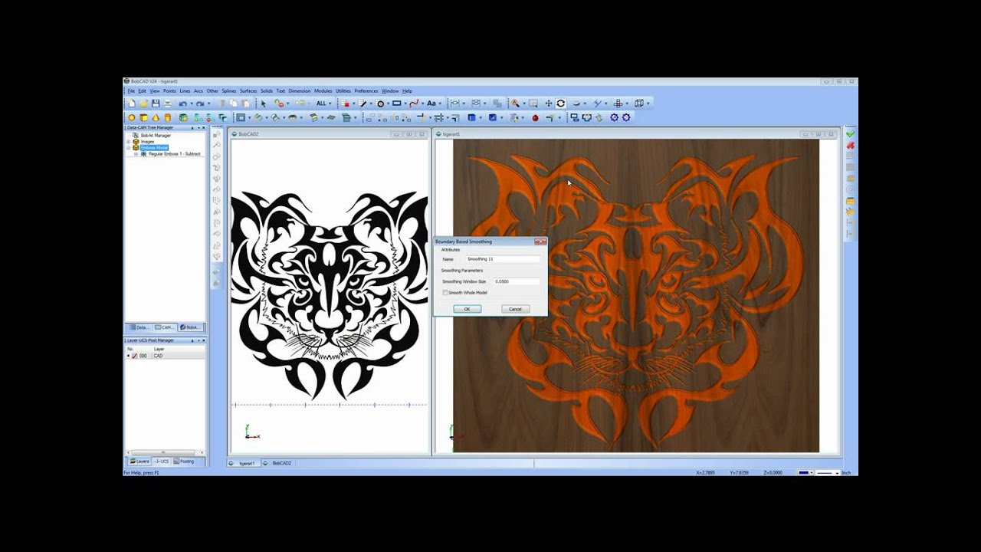981x552 pixels.
Task: Click the Zoom Window icon
Action: 533,103
